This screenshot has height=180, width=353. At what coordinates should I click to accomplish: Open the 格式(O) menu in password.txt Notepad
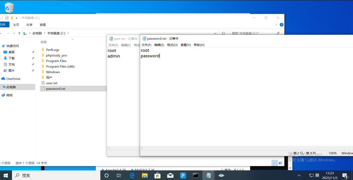172,45
